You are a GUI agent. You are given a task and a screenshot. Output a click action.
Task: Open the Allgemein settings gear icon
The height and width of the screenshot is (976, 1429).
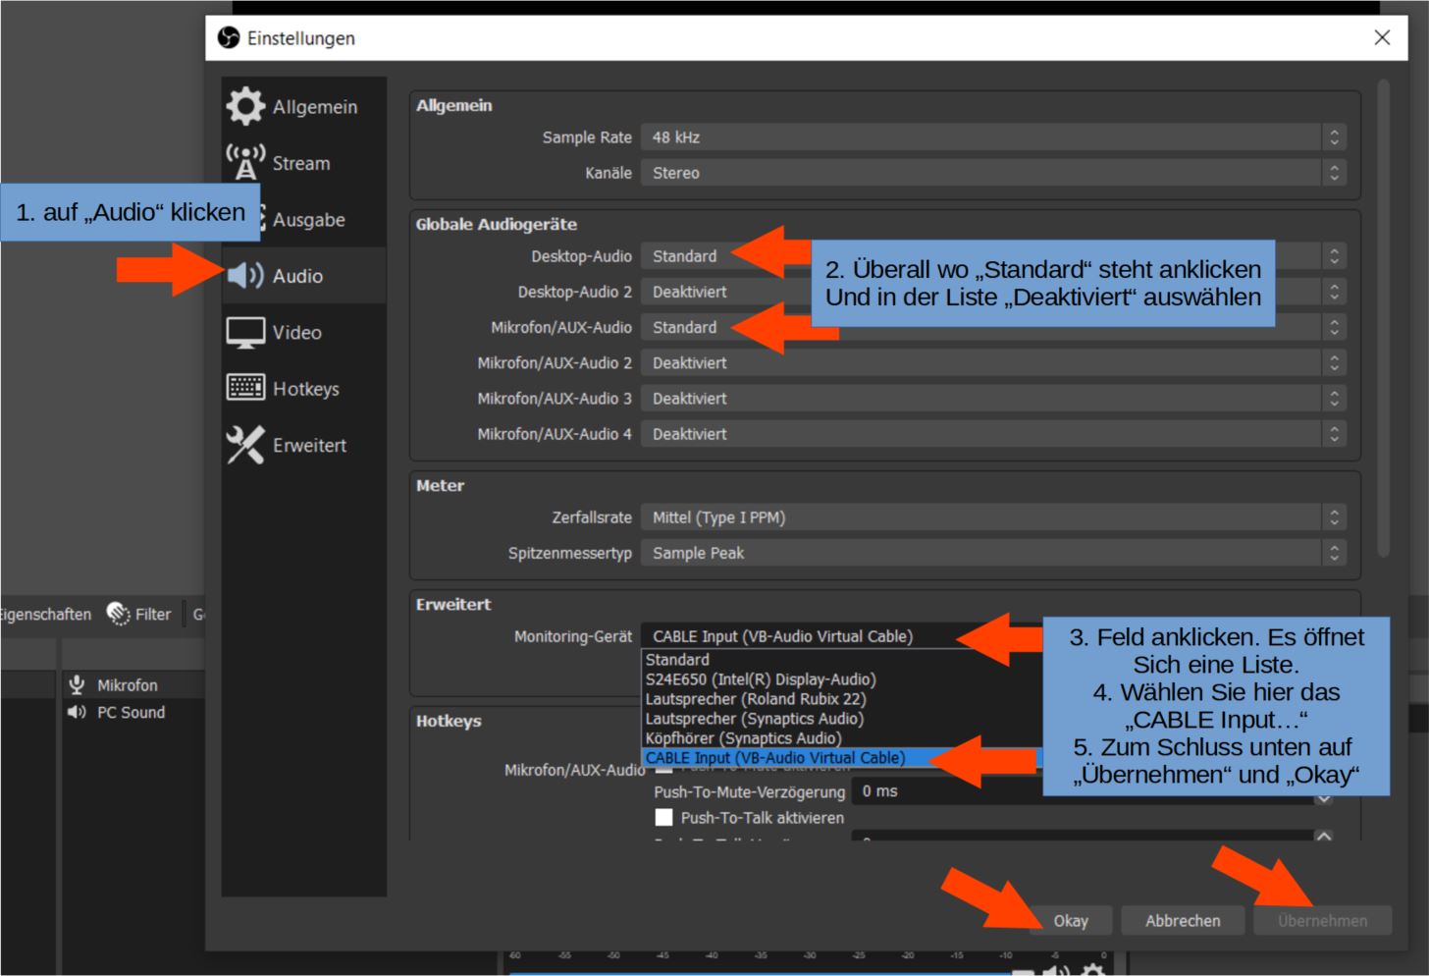(245, 106)
